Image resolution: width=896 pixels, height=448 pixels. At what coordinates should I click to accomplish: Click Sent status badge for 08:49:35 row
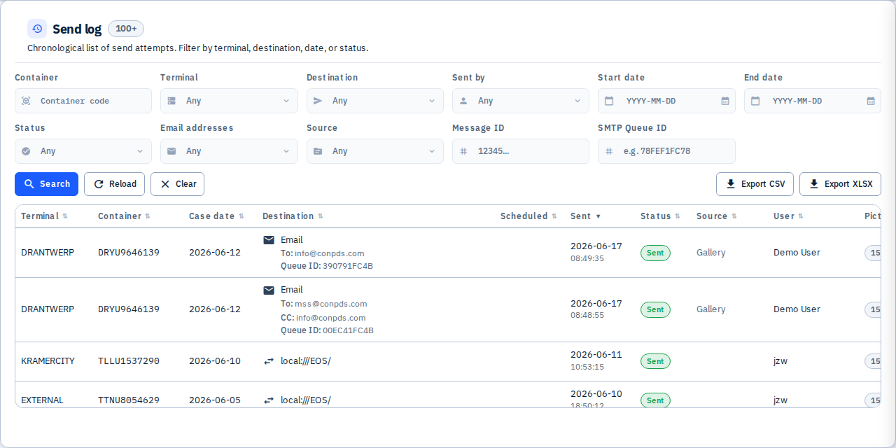(x=655, y=253)
